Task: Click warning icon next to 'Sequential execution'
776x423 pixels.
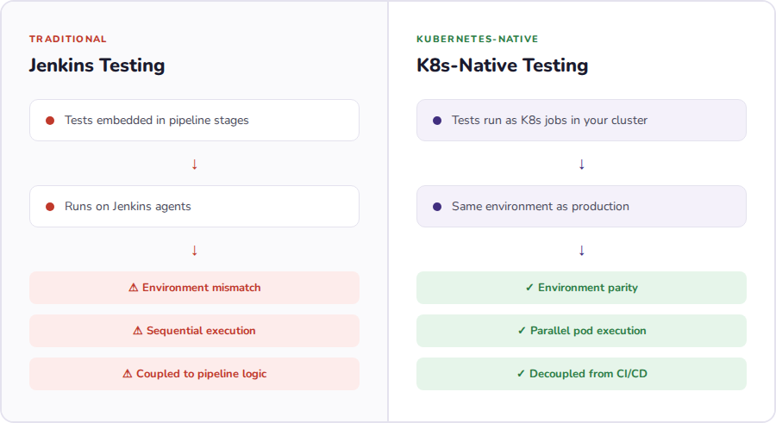Action: point(138,331)
